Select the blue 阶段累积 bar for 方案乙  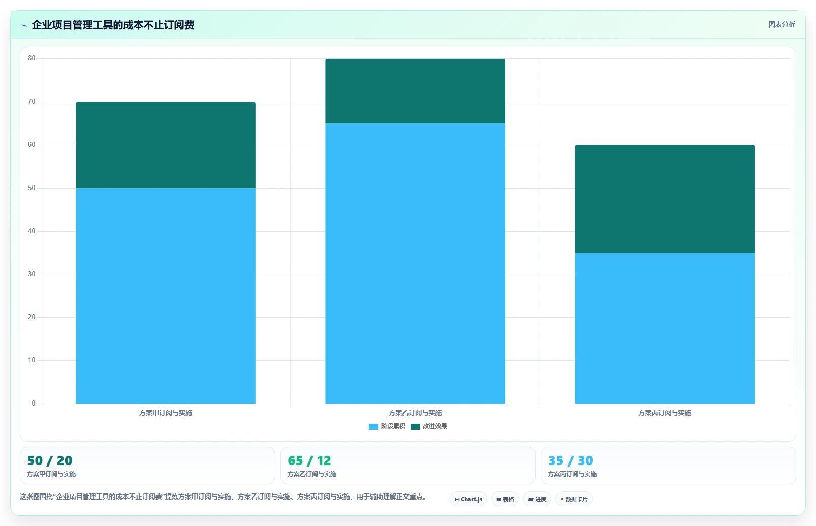point(415,263)
